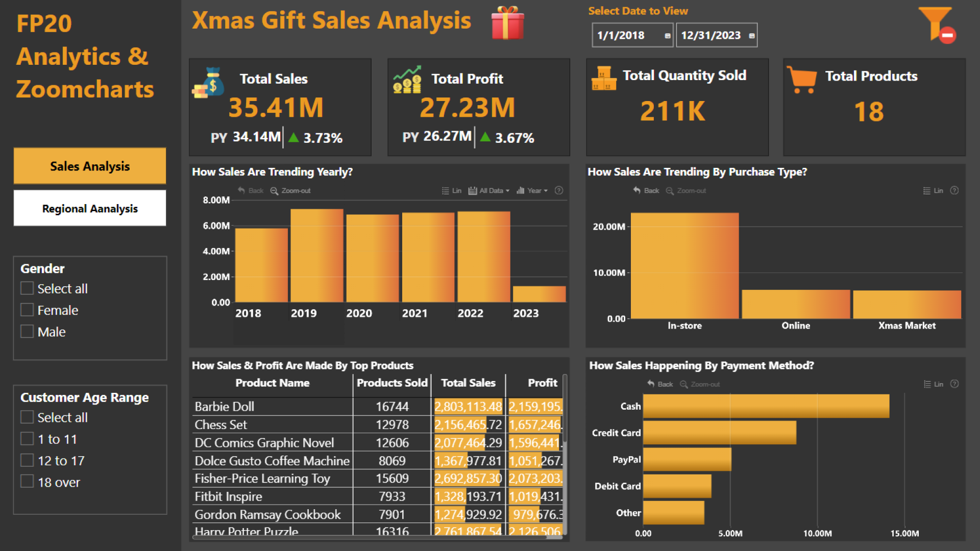Click the Barbie Doll product row
The image size is (980, 551).
point(378,406)
